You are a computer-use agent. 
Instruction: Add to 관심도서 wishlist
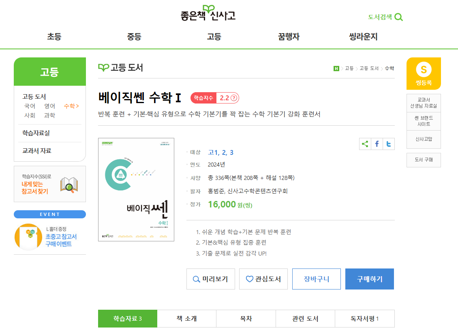click(x=263, y=279)
